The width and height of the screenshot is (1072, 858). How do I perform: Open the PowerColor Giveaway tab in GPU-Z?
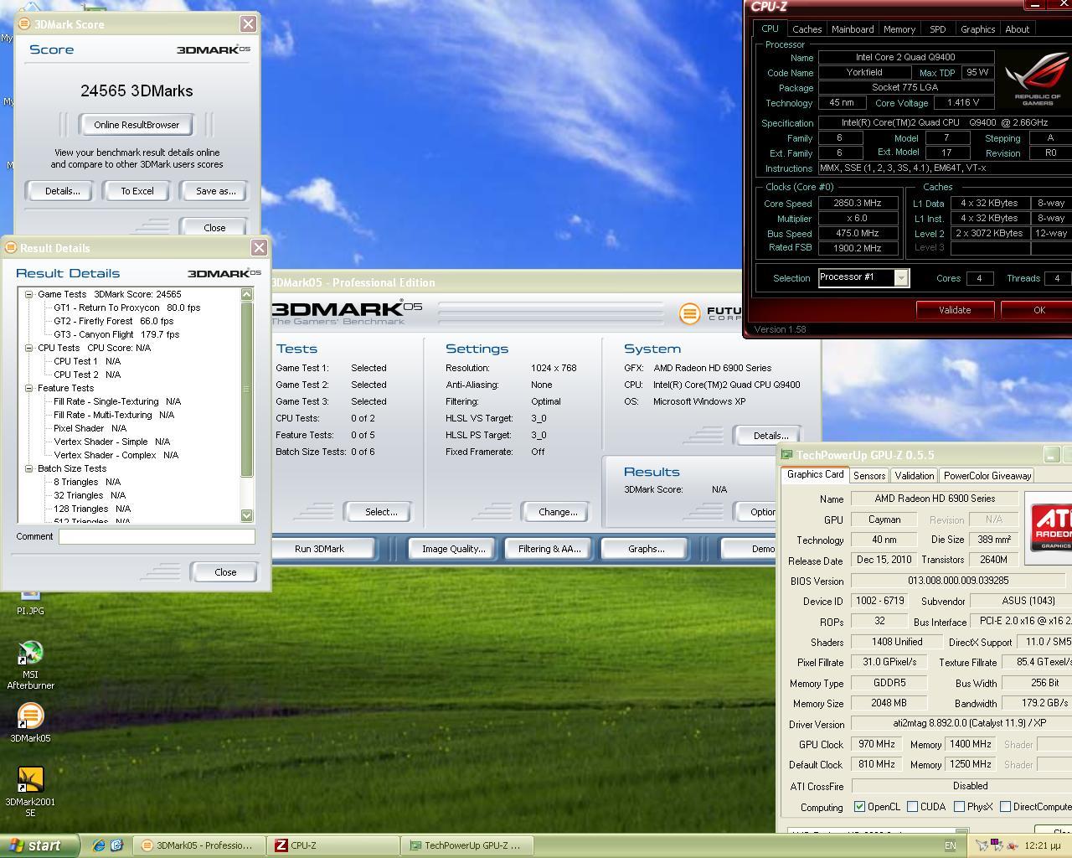(x=987, y=476)
